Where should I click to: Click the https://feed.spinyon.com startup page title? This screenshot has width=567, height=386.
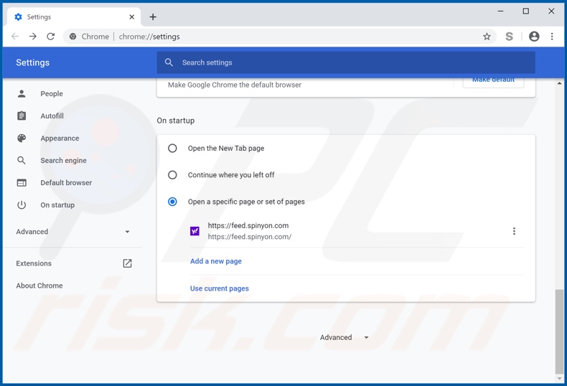(x=248, y=225)
